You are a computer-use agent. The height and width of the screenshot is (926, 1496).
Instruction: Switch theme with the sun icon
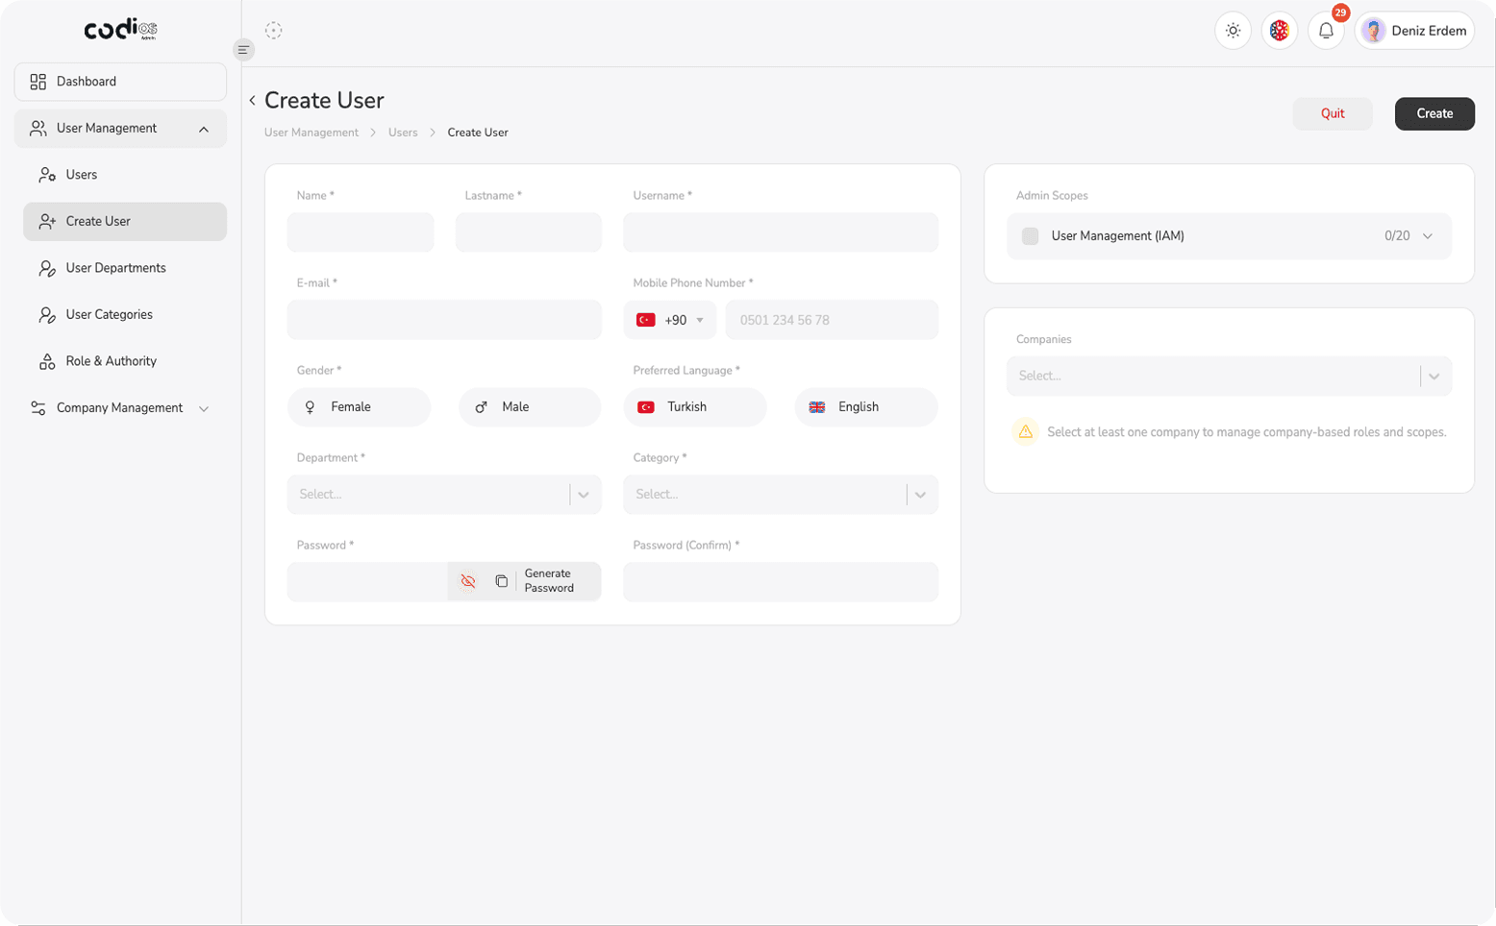click(x=1233, y=31)
